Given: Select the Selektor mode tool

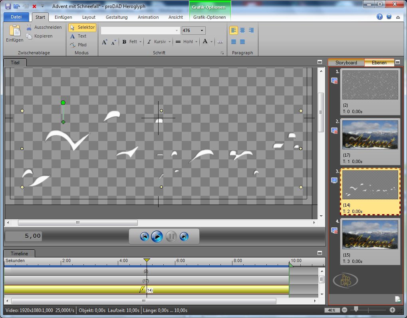Looking at the screenshot, I should [x=82, y=27].
